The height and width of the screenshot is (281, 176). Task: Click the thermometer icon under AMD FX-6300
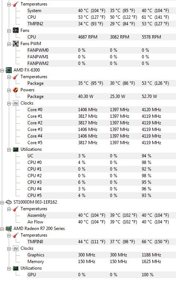click(x=16, y=77)
